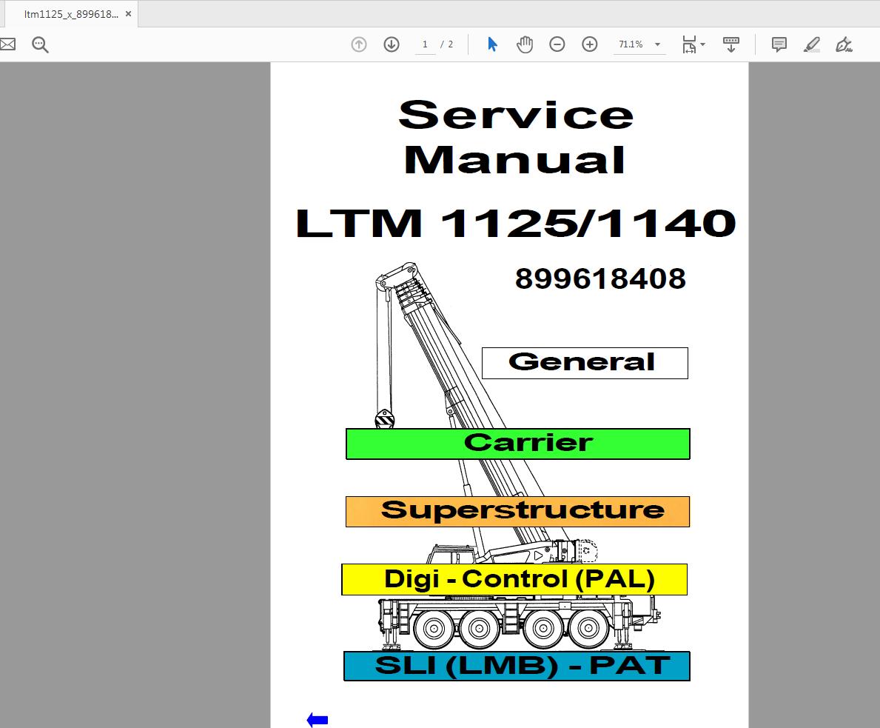Select the highlighter pen tool
The image size is (880, 728).
(x=811, y=44)
